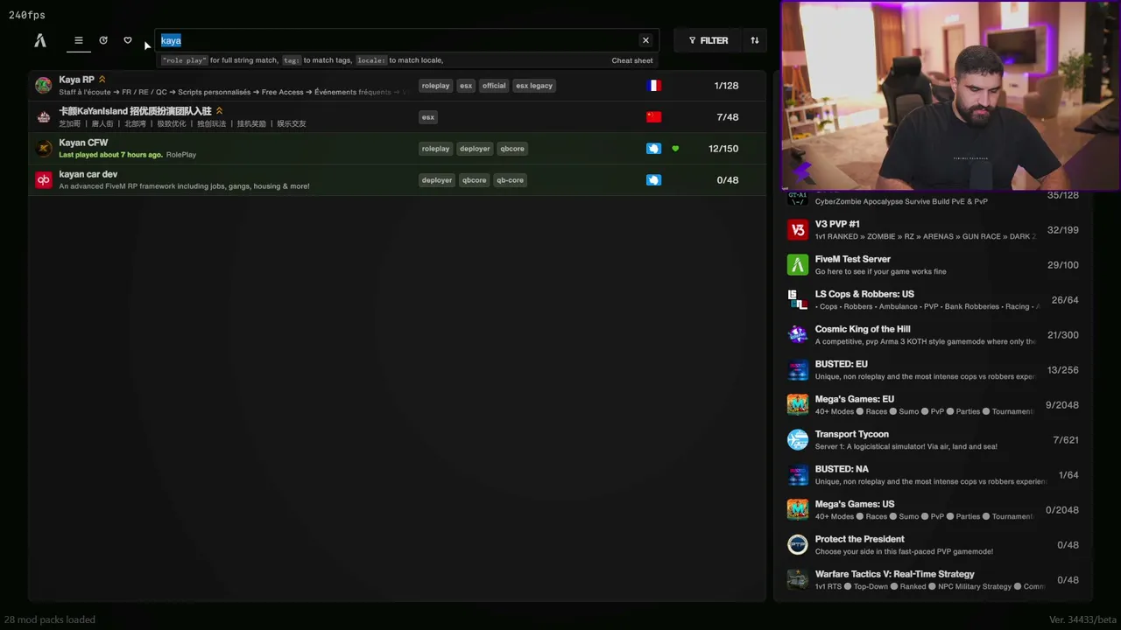The width and height of the screenshot is (1121, 630).
Task: Open the "Kaya RP" server name
Action: (x=76, y=80)
